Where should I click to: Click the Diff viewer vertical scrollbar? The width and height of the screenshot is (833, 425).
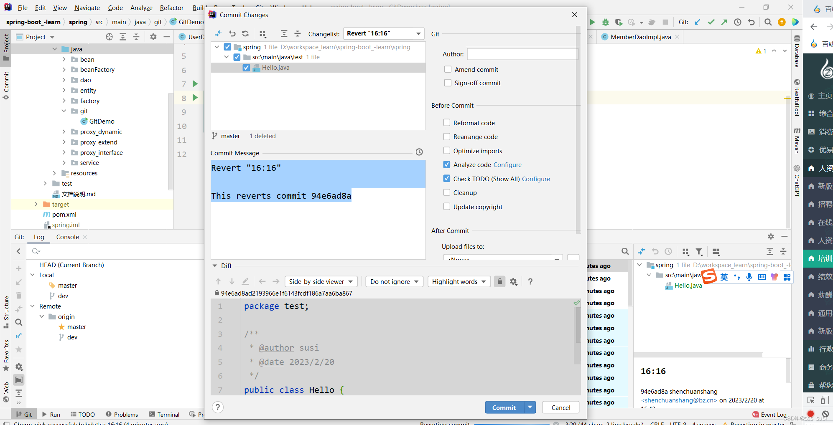pyautogui.click(x=578, y=326)
